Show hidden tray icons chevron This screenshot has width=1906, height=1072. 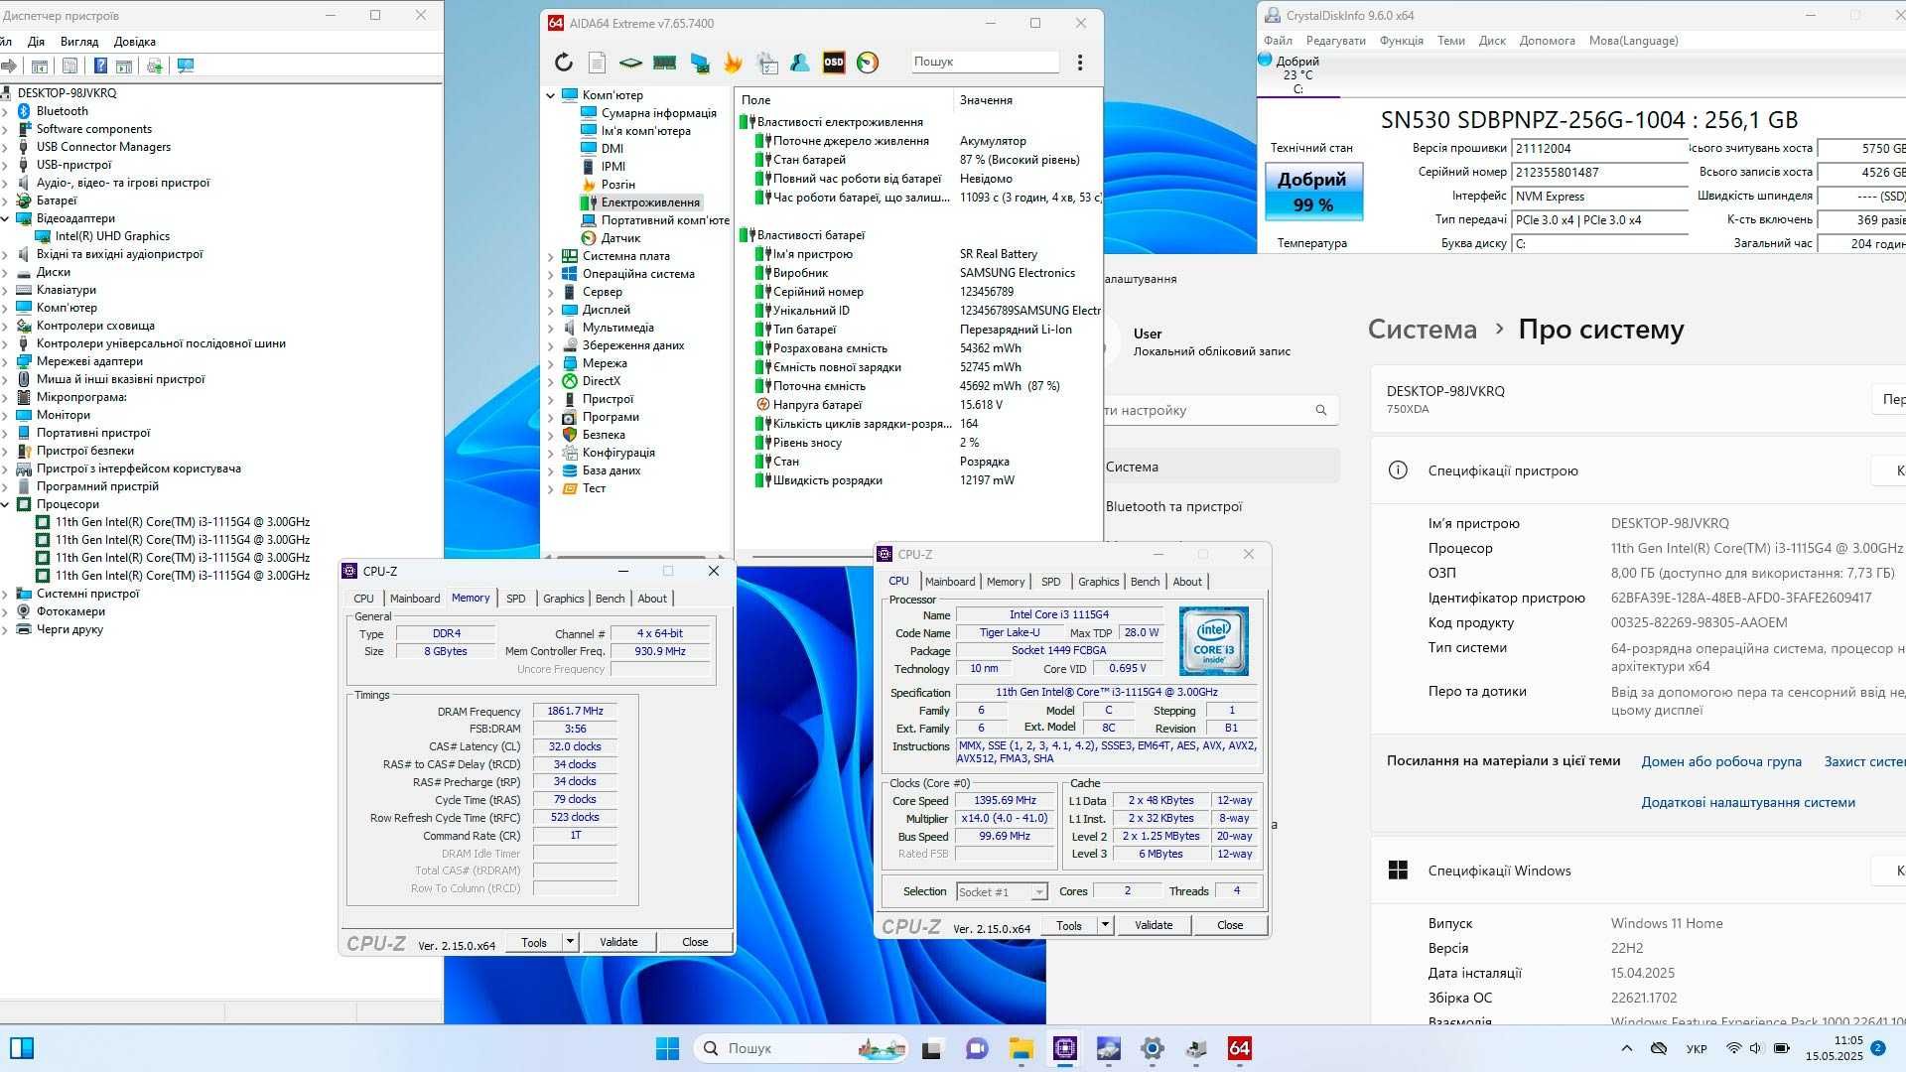(x=1626, y=1048)
